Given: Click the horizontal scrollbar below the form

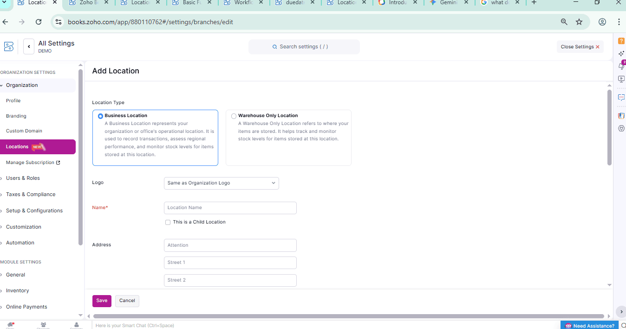Looking at the screenshot, I should tap(348, 316).
